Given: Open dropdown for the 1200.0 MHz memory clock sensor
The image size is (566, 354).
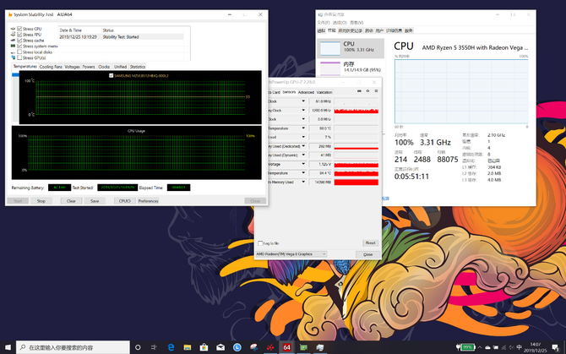Looking at the screenshot, I should point(303,111).
